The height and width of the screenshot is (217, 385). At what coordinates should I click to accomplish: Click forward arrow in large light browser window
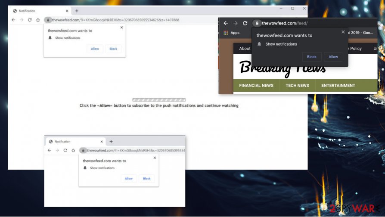(x=22, y=20)
